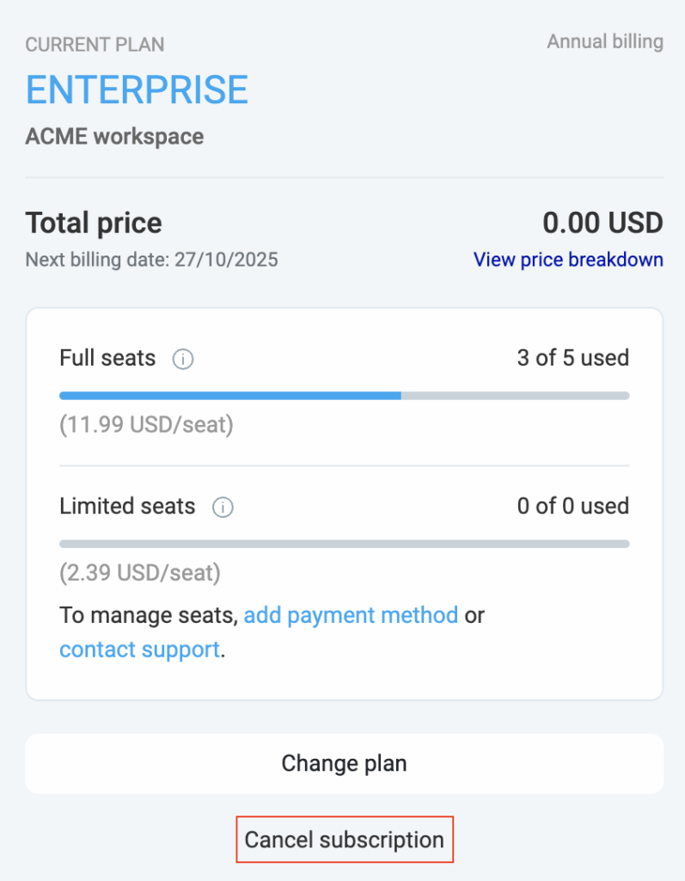Click Cancel subscription
Viewport: 685px width, 881px height.
click(344, 839)
